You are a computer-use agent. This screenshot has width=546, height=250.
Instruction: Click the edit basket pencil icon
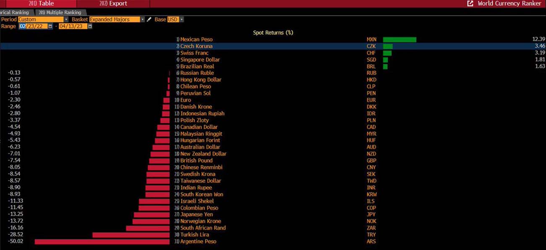[x=149, y=19]
